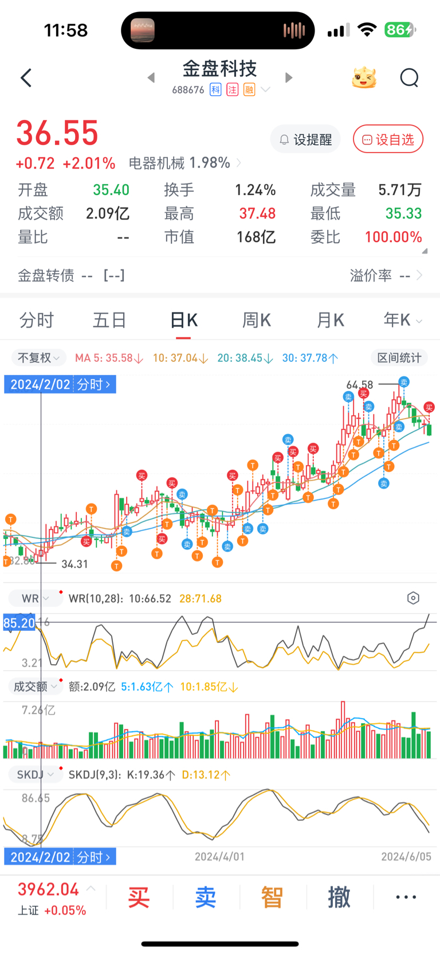Screen dimensions: 440x955
Task: Switch to 五日 chart tab
Action: (x=109, y=320)
